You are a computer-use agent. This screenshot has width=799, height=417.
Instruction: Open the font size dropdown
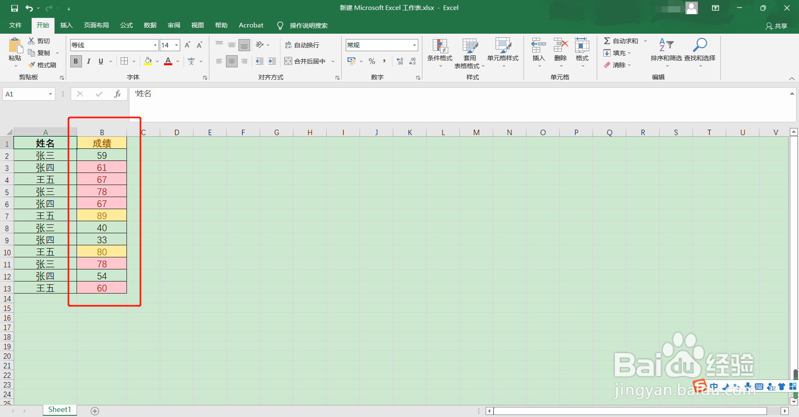tap(176, 45)
